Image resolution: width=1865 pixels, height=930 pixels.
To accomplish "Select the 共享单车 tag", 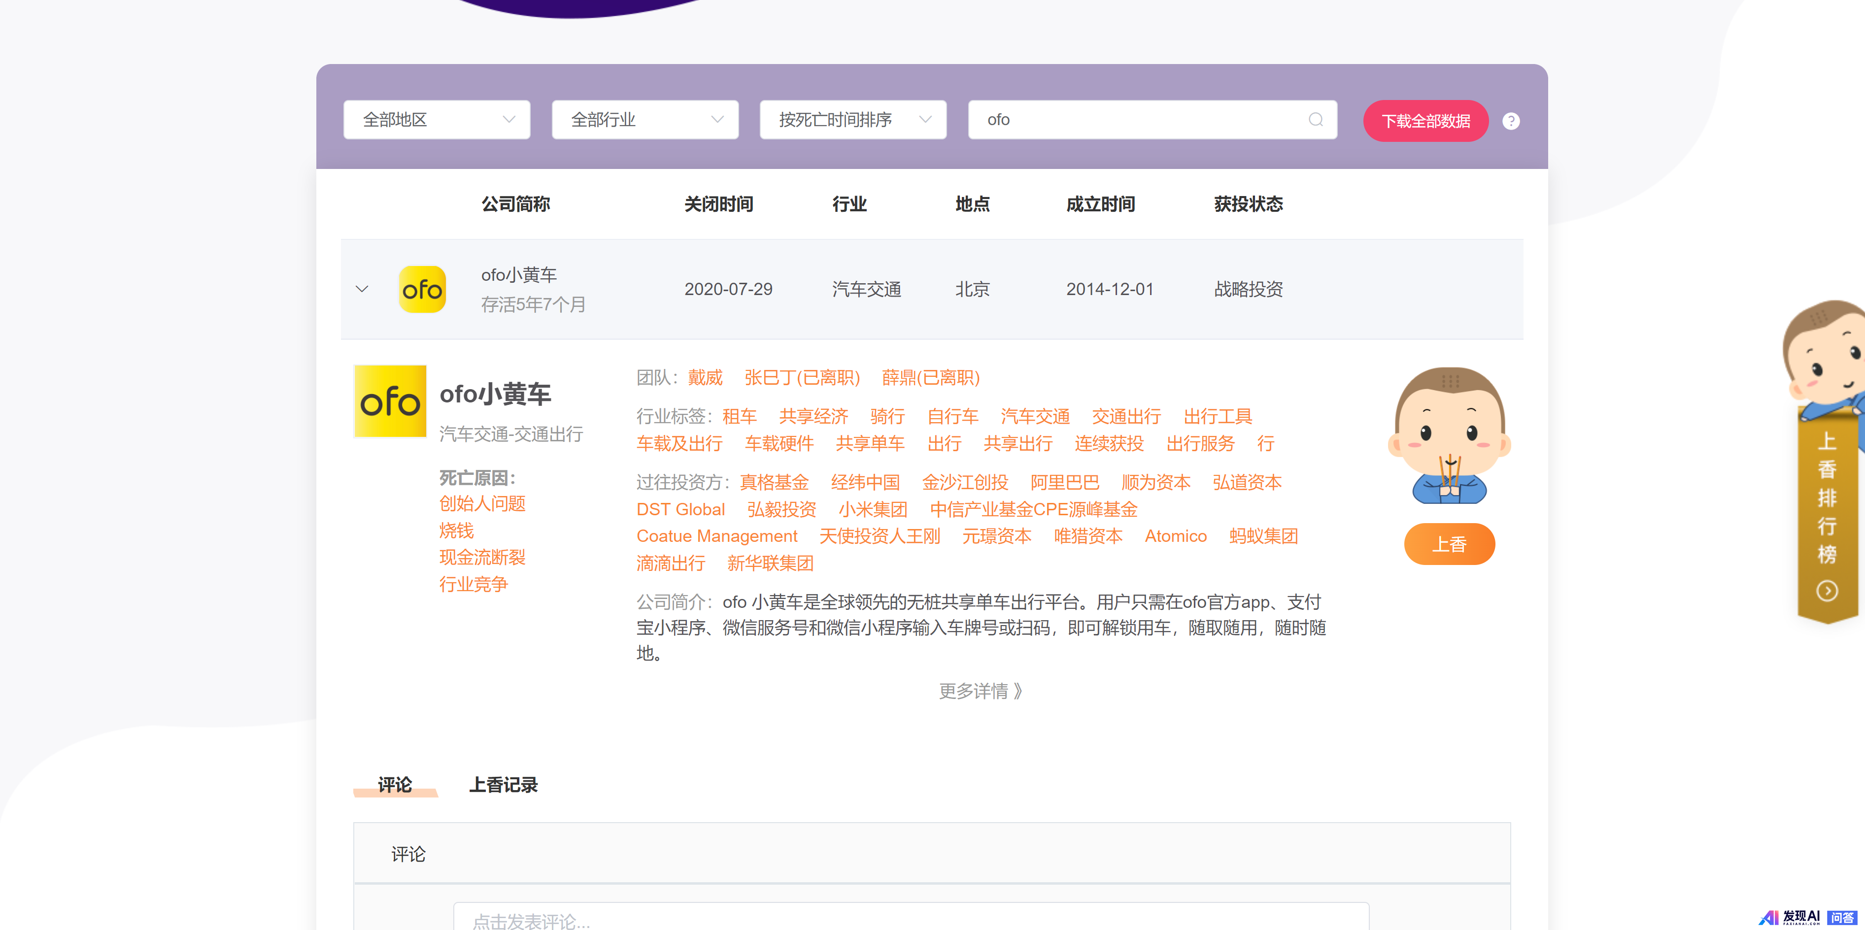I will point(870,444).
